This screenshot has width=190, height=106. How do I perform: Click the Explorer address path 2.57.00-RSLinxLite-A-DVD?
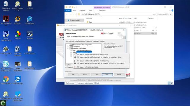(91, 14)
